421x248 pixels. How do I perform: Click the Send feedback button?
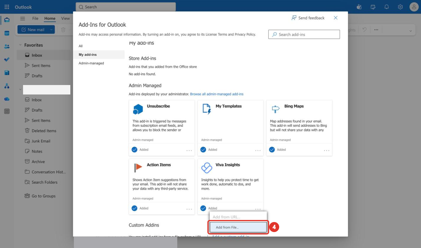(x=308, y=18)
